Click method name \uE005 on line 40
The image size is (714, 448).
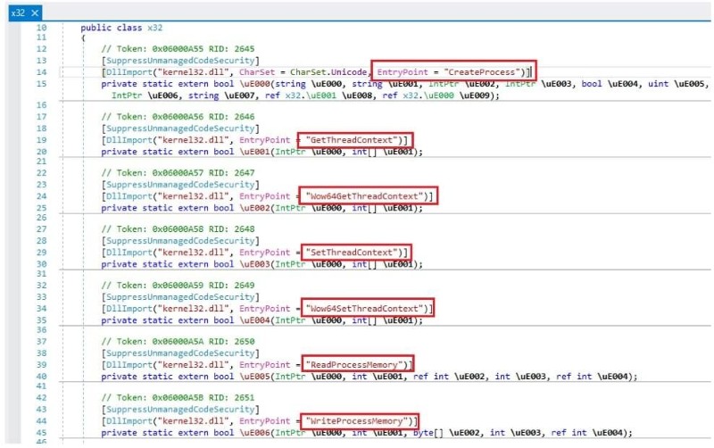tap(255, 377)
